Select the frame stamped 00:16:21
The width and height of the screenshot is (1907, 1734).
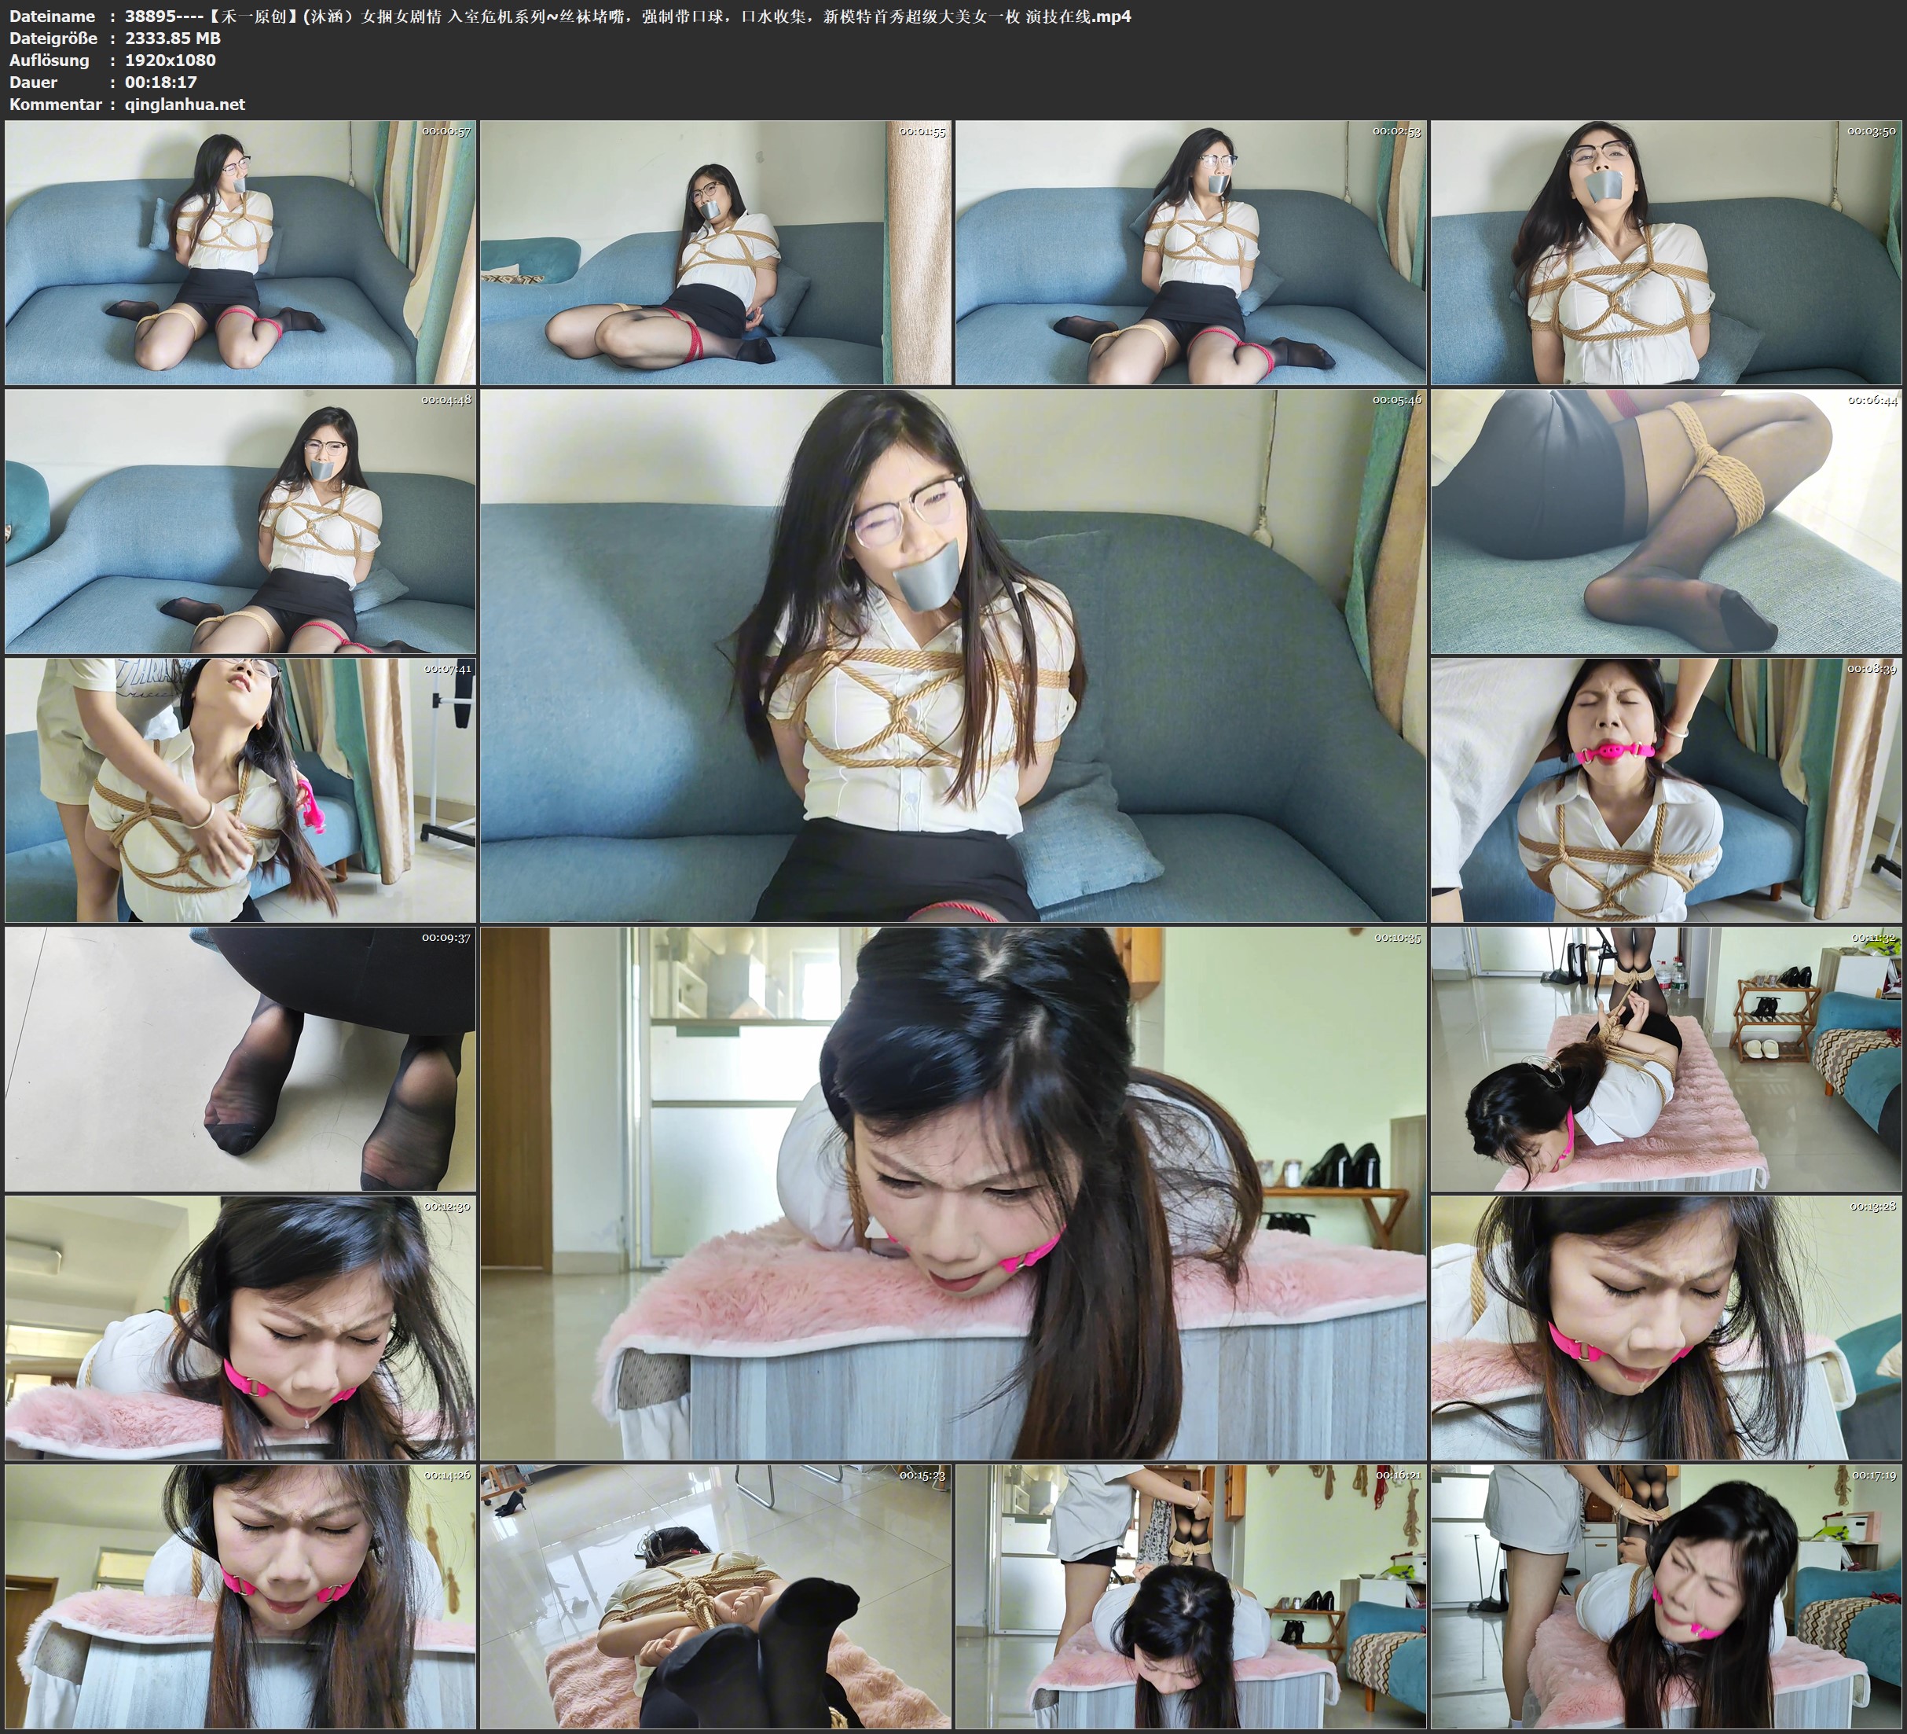point(1190,1596)
